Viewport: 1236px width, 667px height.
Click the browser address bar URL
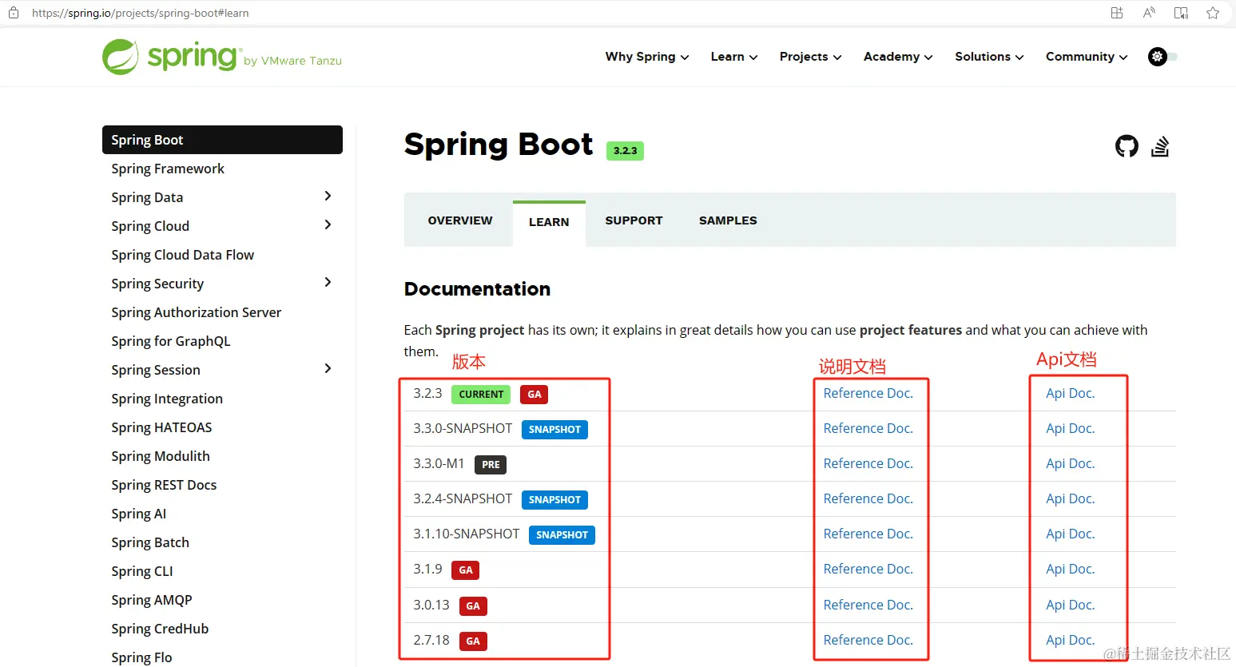point(140,13)
